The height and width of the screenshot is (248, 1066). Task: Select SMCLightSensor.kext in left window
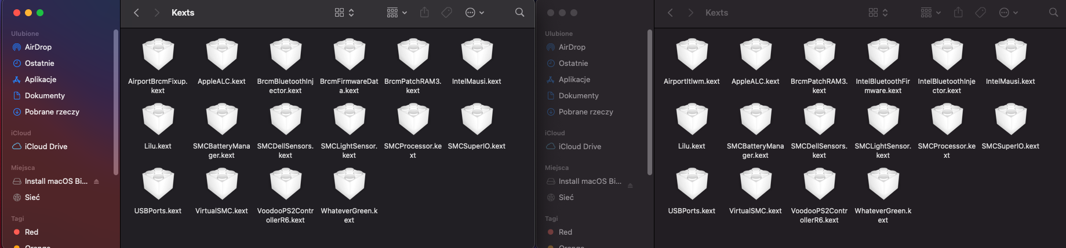point(349,130)
